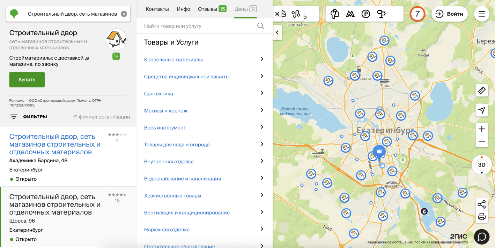Image resolution: width=495 pixels, height=248 pixels.
Task: Toggle the 3D map view
Action: click(x=482, y=165)
